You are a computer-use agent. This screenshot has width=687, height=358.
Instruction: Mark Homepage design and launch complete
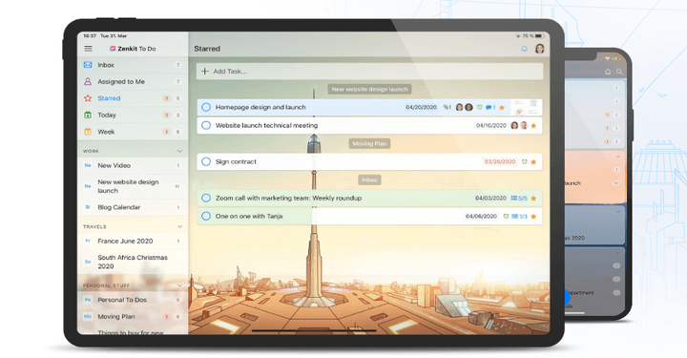206,107
